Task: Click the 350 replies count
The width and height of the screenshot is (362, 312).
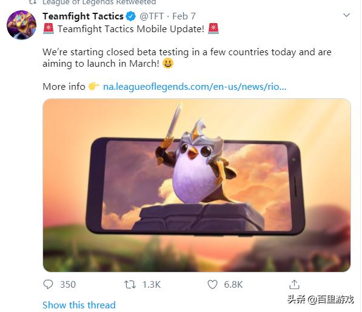Action: [68, 285]
